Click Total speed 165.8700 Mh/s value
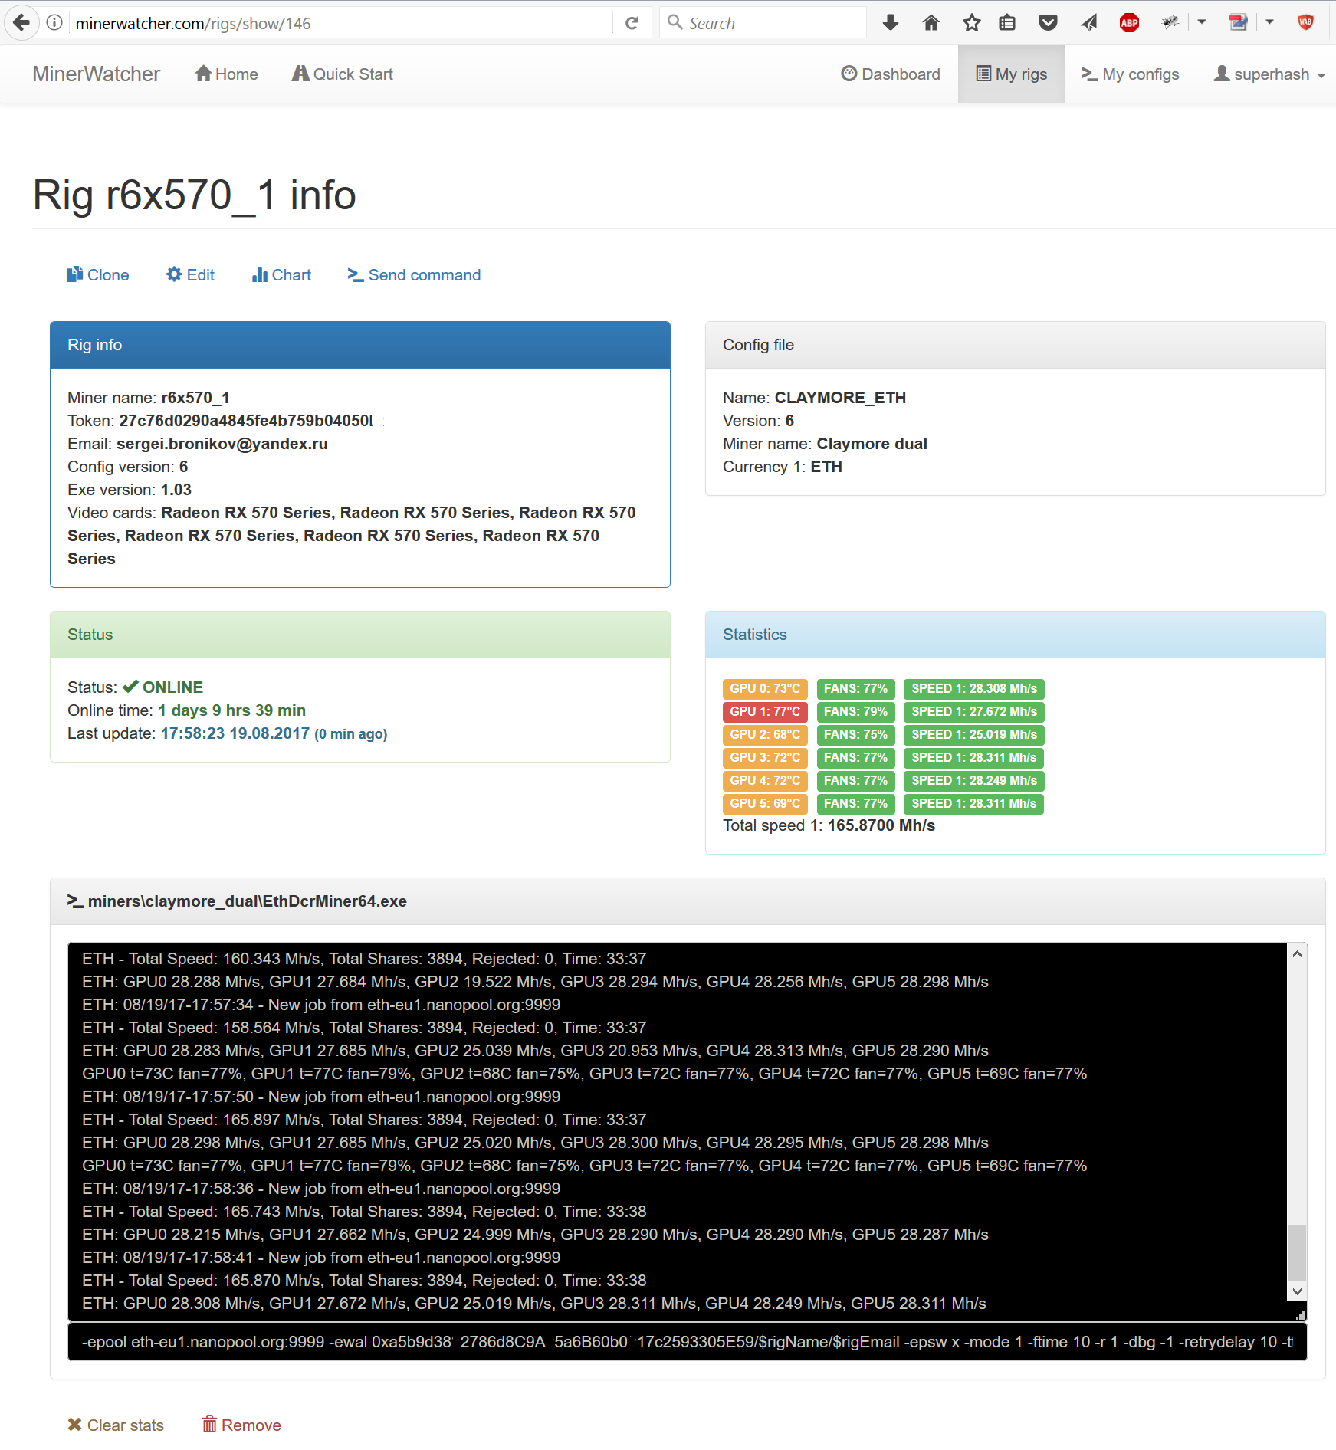1336x1450 pixels. [881, 825]
